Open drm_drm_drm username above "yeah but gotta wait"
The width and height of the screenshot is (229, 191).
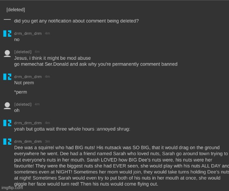(x=28, y=123)
